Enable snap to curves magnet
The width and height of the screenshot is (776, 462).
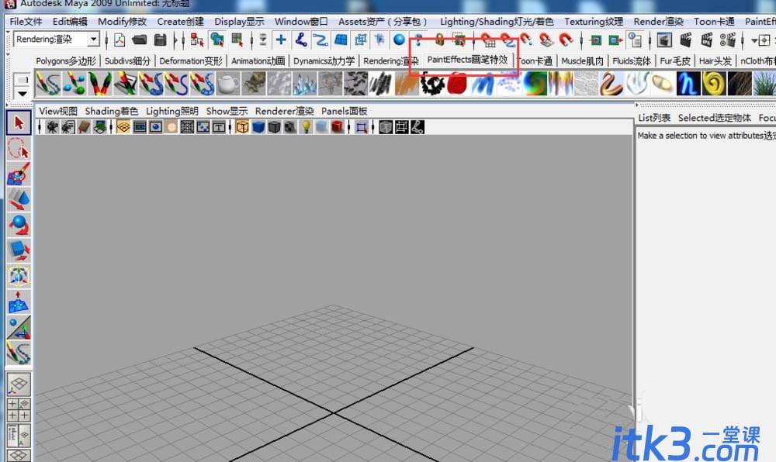click(x=508, y=40)
